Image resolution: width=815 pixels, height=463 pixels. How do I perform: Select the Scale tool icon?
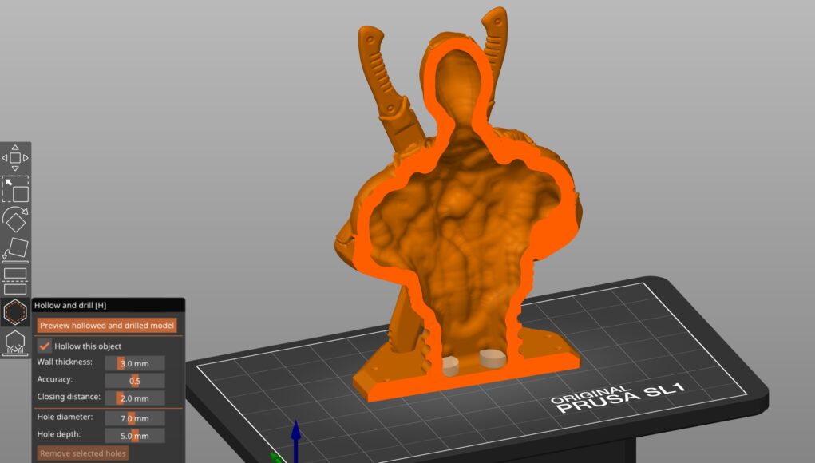(x=15, y=189)
